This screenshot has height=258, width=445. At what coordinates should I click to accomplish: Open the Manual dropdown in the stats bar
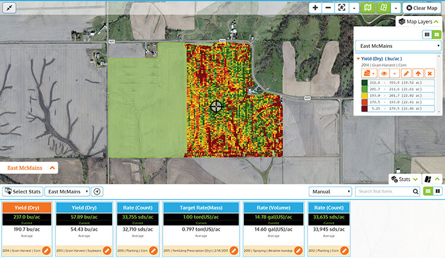(330, 192)
